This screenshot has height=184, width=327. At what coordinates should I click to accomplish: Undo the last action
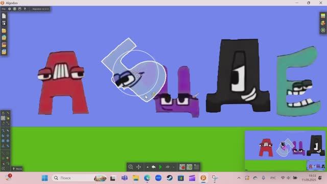153,167
